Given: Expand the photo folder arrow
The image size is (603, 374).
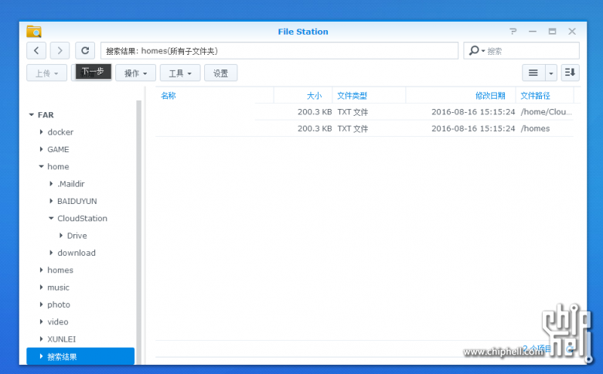Looking at the screenshot, I should (41, 304).
